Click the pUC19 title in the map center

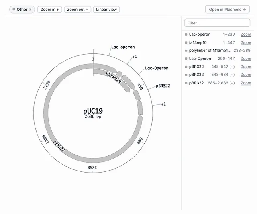[93, 111]
